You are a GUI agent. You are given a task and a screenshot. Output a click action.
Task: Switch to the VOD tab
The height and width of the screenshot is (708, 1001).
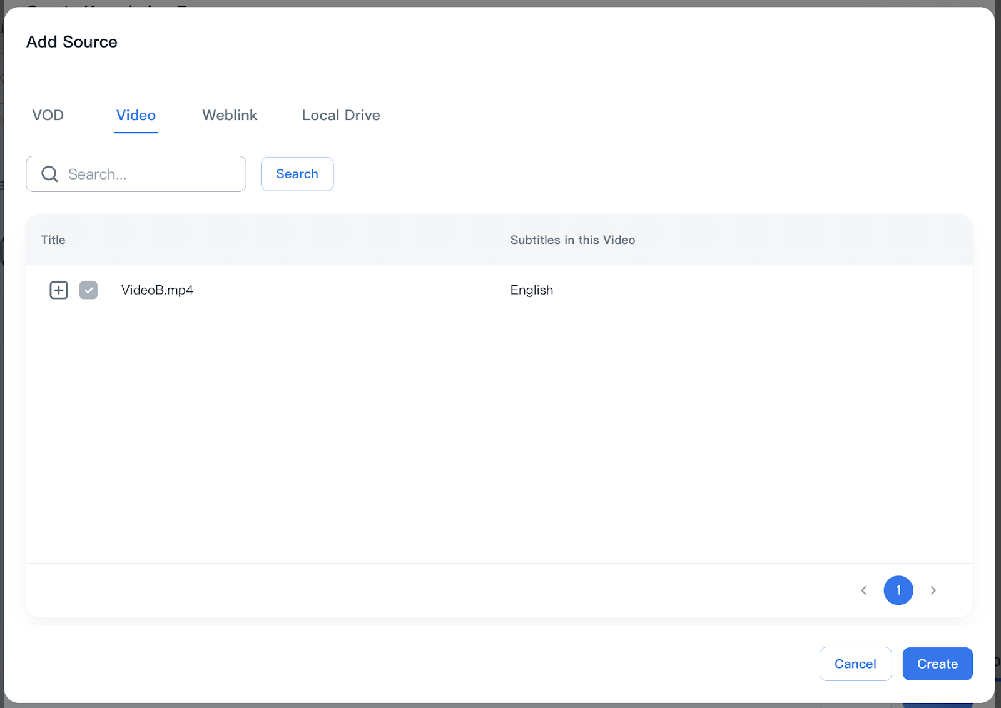[x=48, y=115]
